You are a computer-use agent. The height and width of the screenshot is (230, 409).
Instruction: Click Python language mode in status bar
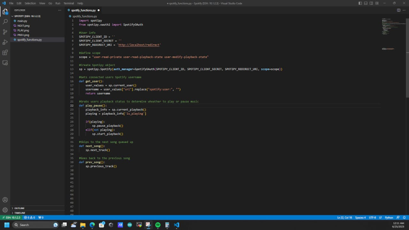click(x=389, y=217)
